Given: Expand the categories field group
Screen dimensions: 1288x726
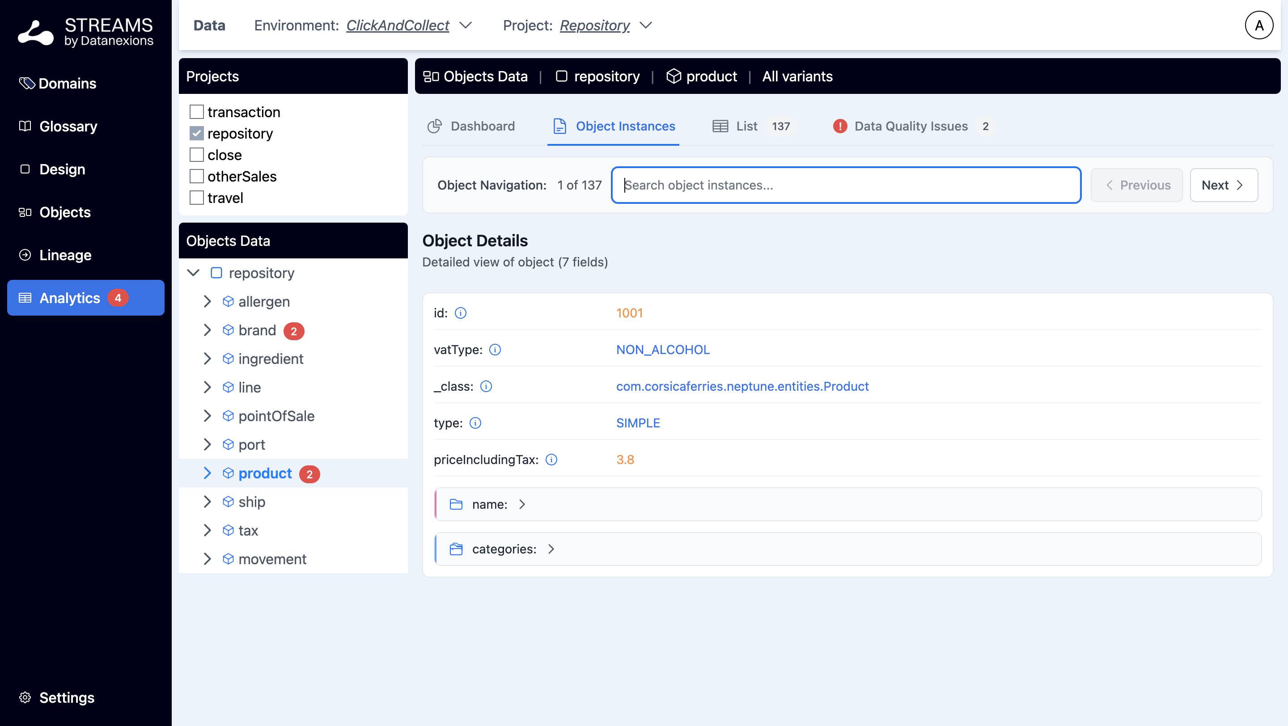Looking at the screenshot, I should coord(551,549).
